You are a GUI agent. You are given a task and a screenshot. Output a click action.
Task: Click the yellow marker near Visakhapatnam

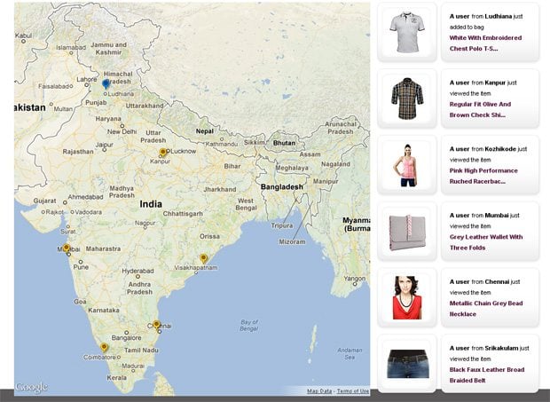(x=203, y=258)
